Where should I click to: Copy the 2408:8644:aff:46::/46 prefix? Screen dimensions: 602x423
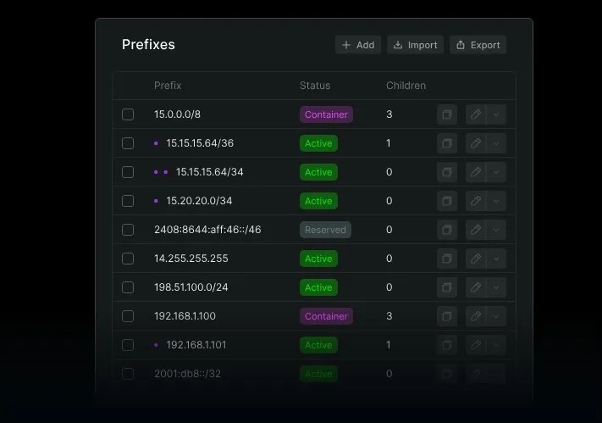447,230
